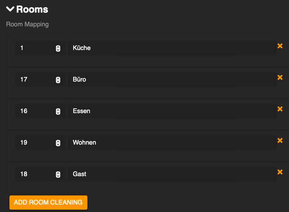
Task: Remove the Gast room mapping
Action: coord(280,172)
